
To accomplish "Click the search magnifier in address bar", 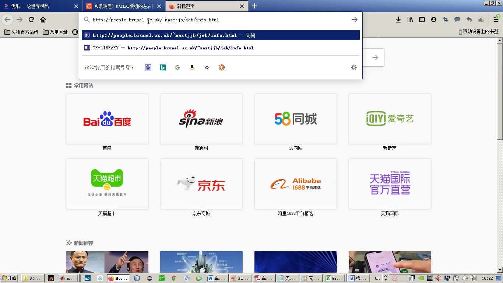I will point(87,20).
